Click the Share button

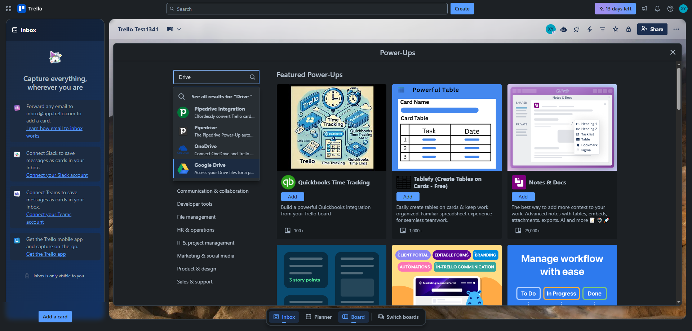click(x=652, y=29)
